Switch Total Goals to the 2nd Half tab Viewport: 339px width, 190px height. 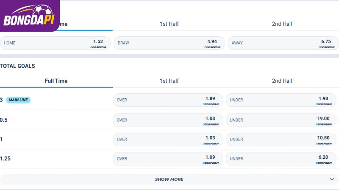click(x=282, y=81)
